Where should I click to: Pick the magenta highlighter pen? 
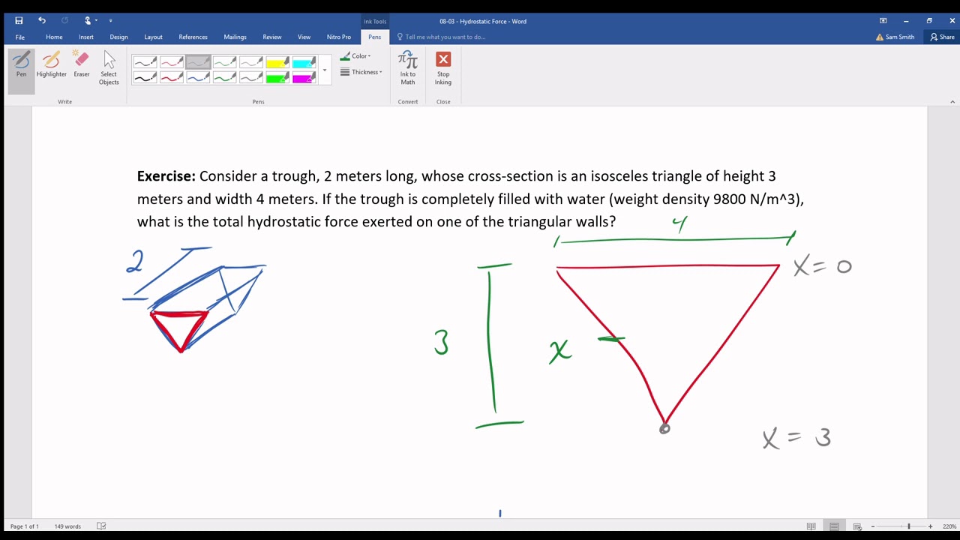pyautogui.click(x=304, y=78)
